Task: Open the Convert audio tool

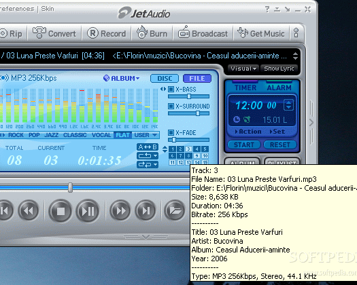Action: pyautogui.click(x=54, y=34)
